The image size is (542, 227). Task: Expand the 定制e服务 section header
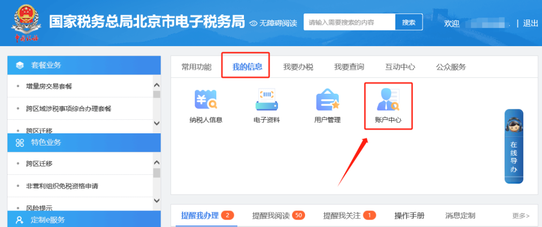click(x=84, y=219)
